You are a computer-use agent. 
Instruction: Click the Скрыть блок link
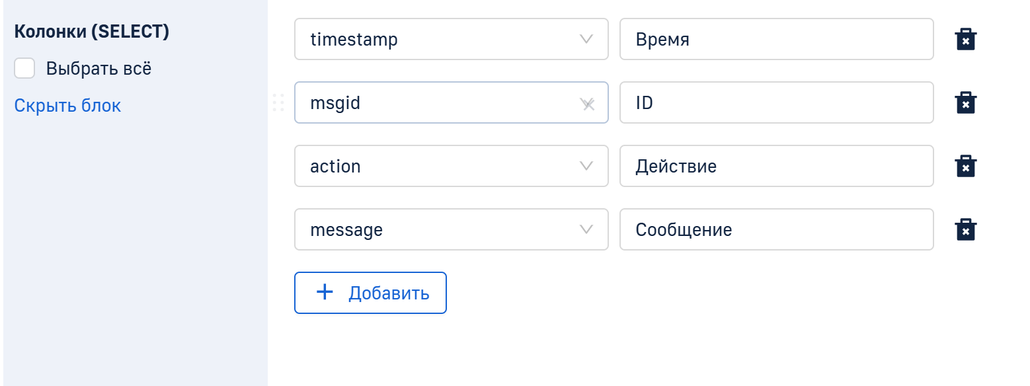pyautogui.click(x=67, y=106)
